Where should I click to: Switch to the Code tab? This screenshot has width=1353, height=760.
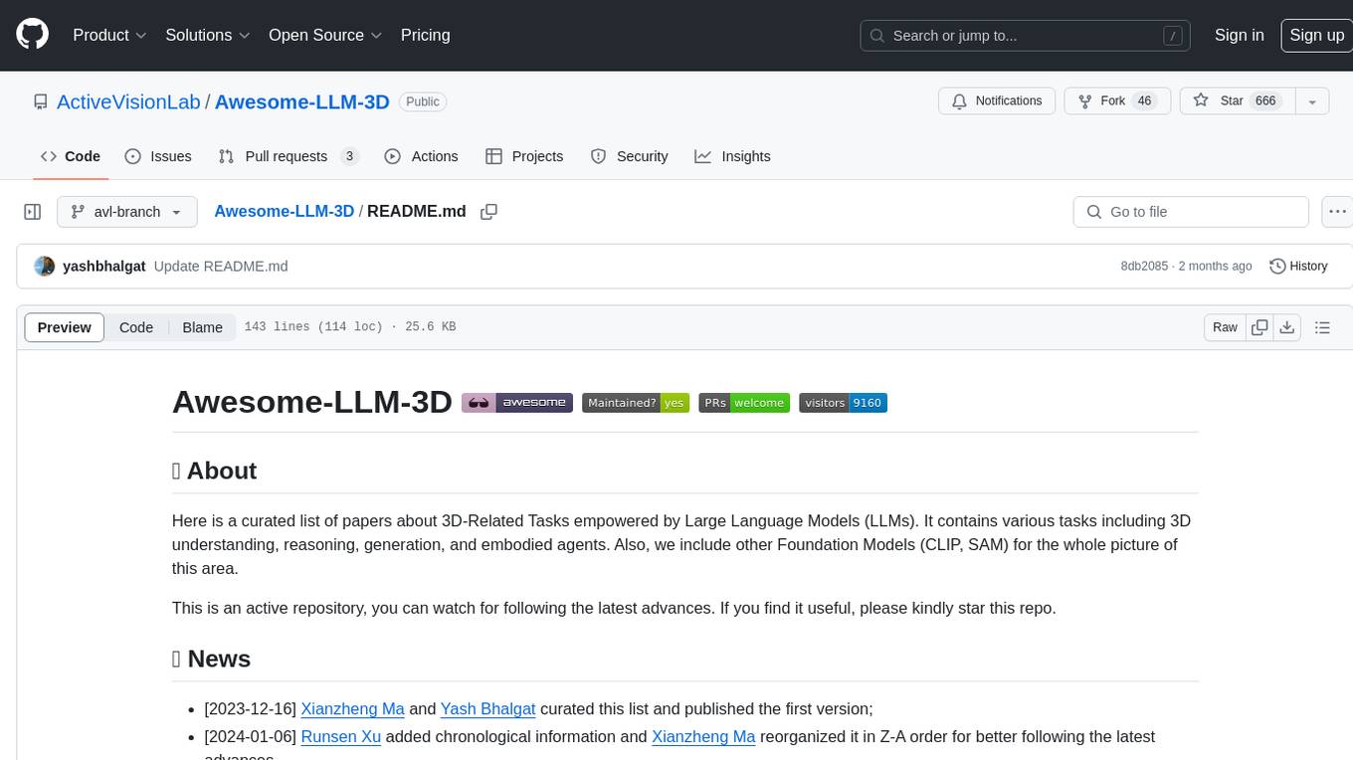click(x=70, y=156)
